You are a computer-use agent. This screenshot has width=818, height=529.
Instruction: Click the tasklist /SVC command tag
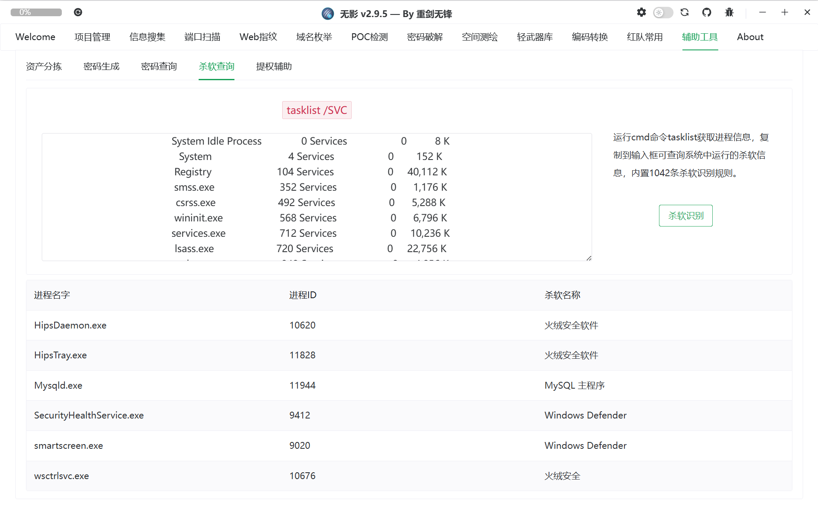pyautogui.click(x=316, y=110)
